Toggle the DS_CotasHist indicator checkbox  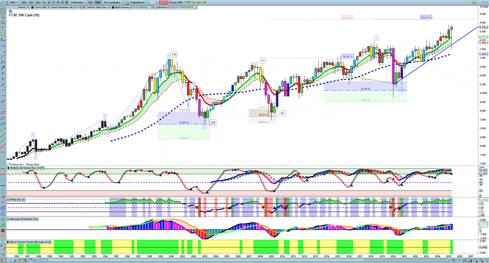click(x=149, y=7)
